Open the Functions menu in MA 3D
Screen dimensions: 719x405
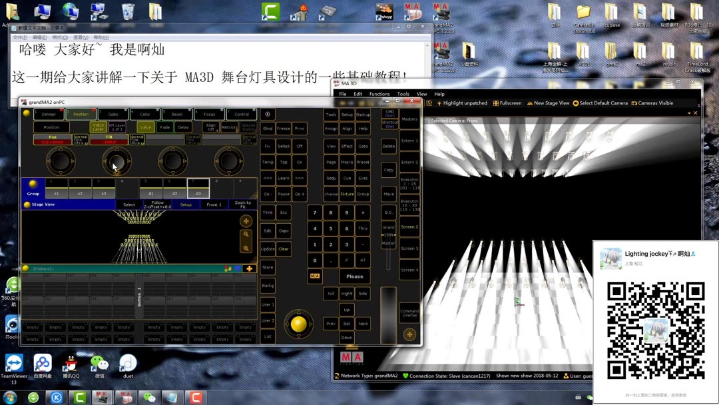point(379,93)
